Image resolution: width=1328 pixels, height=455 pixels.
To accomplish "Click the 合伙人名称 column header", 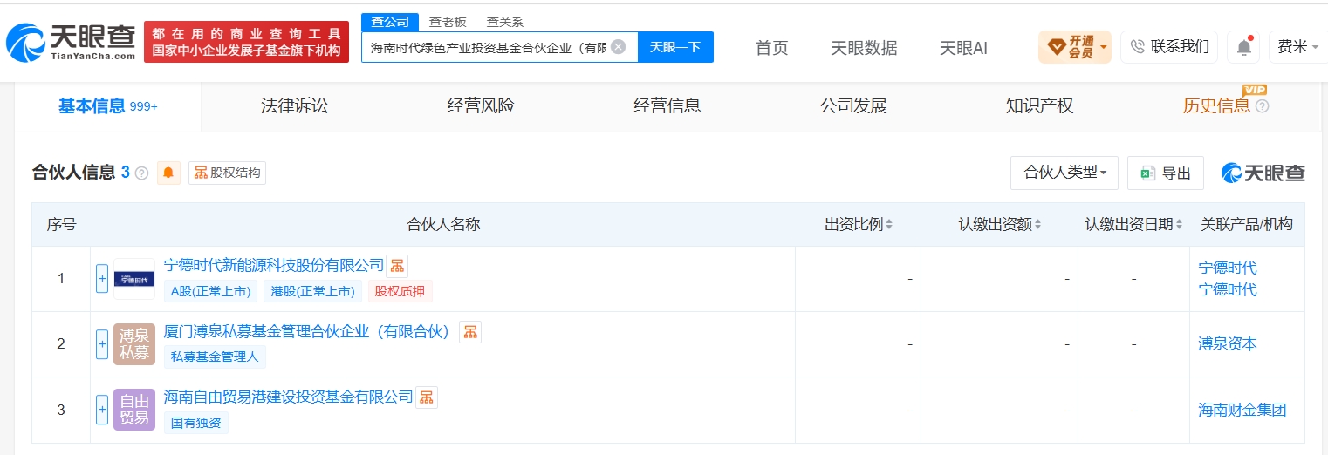I will pyautogui.click(x=443, y=225).
